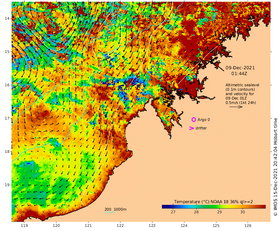
Task: Click the '28' colorbar tick label
Action: tap(196, 212)
